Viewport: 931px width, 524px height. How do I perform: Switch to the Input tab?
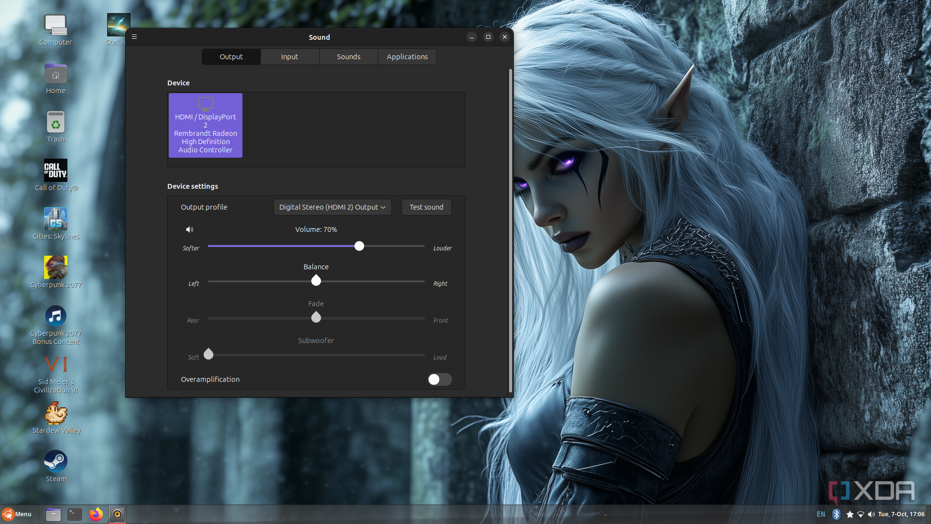click(x=289, y=57)
